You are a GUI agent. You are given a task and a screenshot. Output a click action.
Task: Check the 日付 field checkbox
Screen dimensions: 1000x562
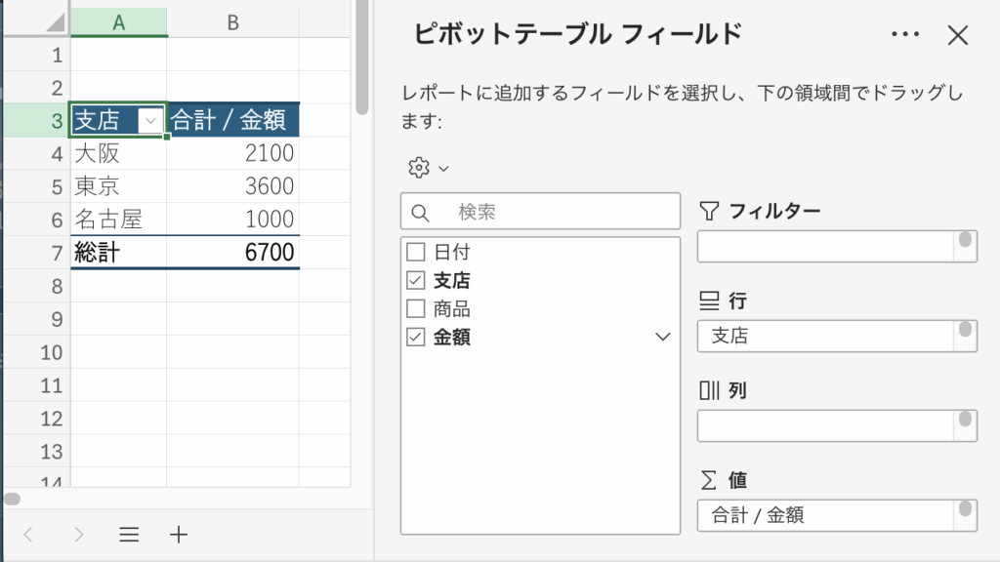(x=415, y=252)
